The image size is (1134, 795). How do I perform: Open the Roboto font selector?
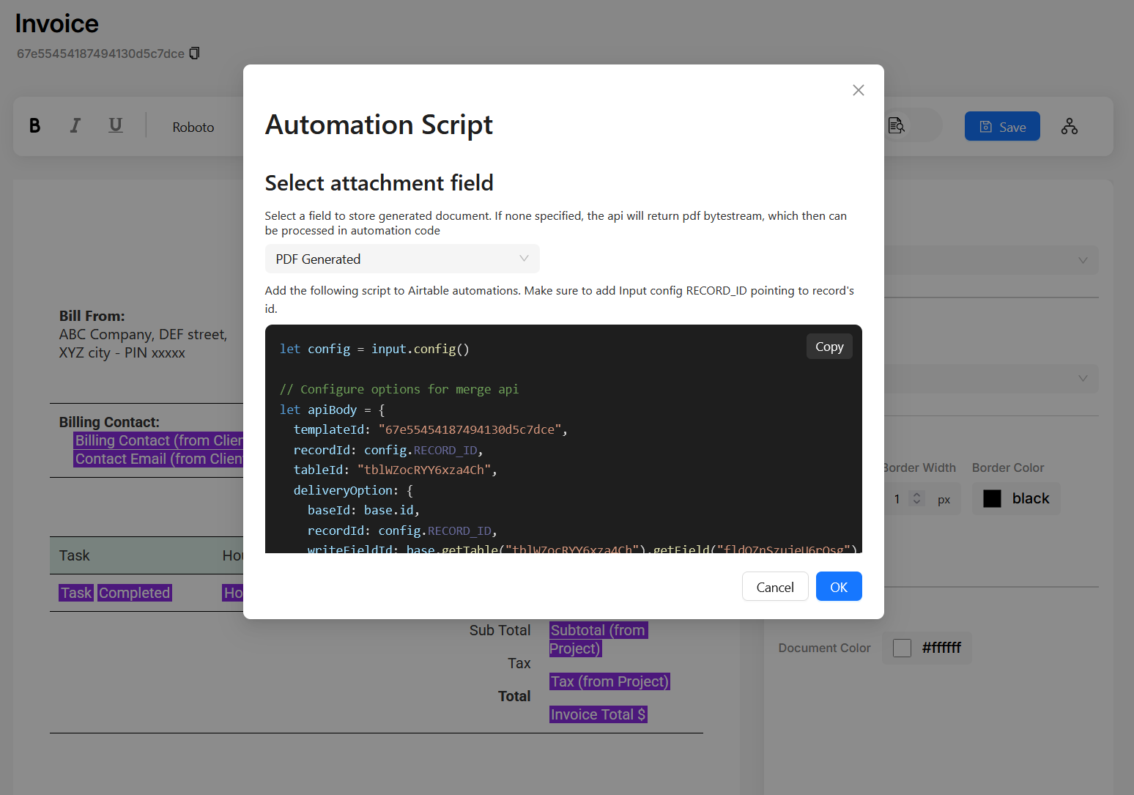[193, 127]
